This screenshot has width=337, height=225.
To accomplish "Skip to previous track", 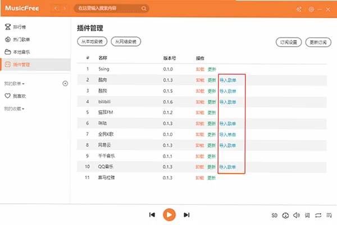I will pyautogui.click(x=152, y=215).
